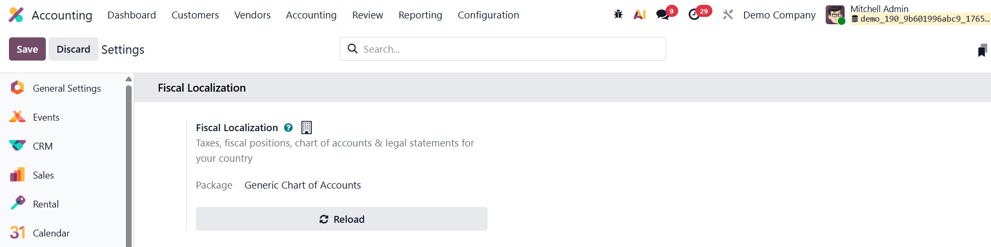
Task: Click the Accounting app logo icon
Action: tap(16, 15)
